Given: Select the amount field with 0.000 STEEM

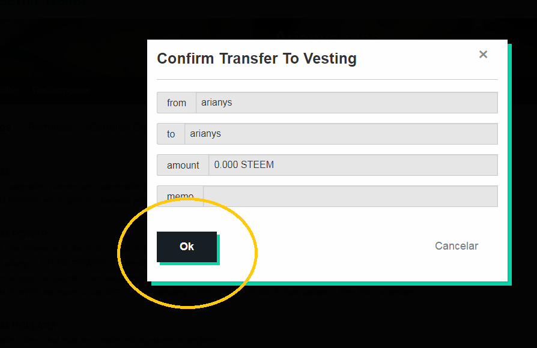Looking at the screenshot, I should pos(353,165).
